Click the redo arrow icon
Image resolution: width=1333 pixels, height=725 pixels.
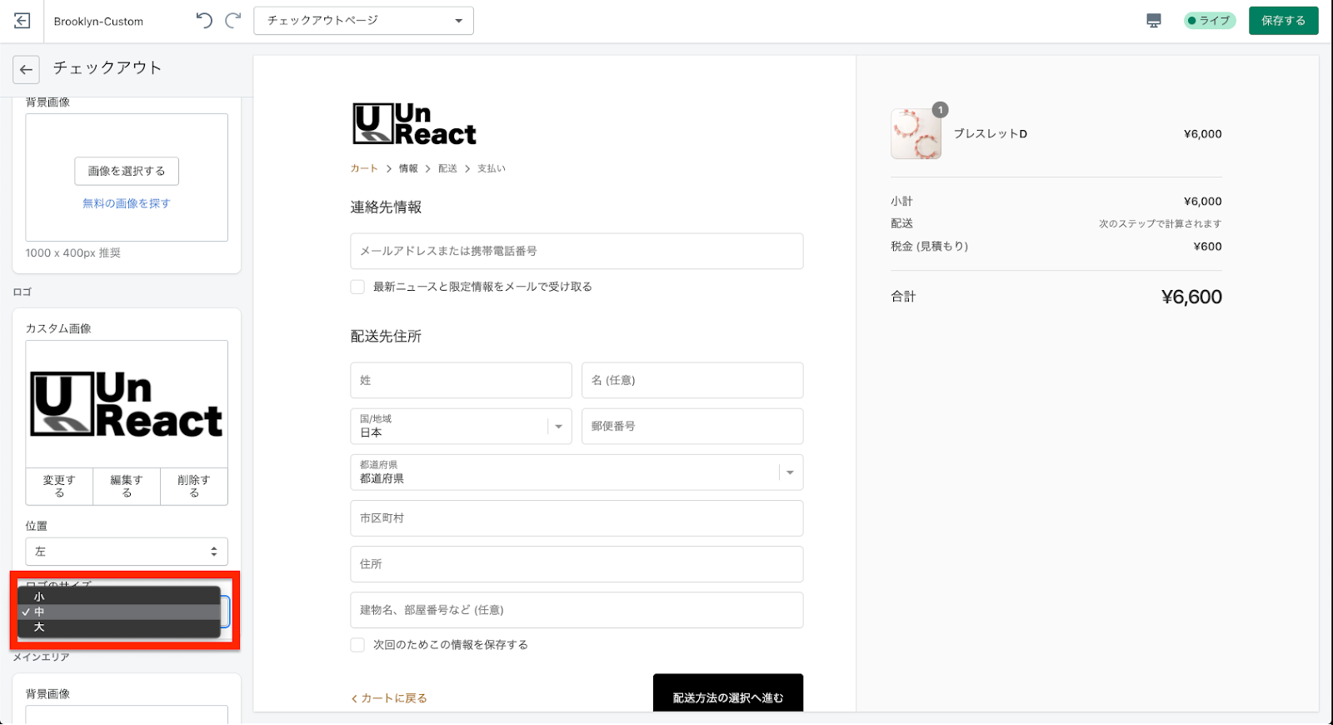[233, 21]
